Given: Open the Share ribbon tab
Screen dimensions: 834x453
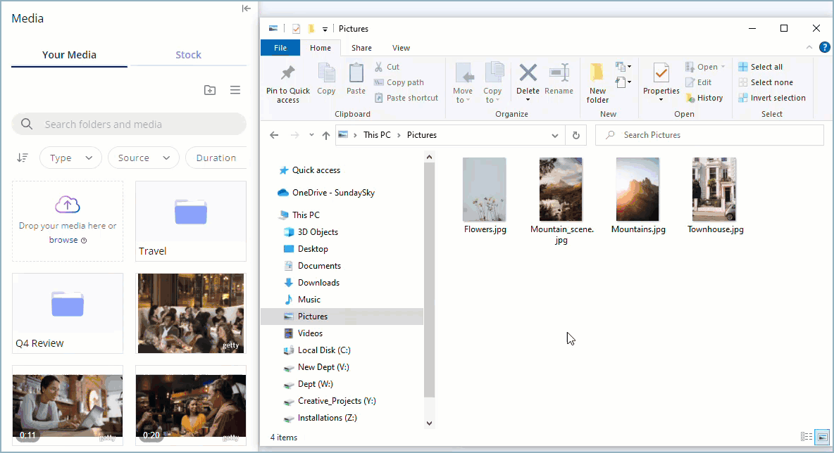Looking at the screenshot, I should (361, 48).
